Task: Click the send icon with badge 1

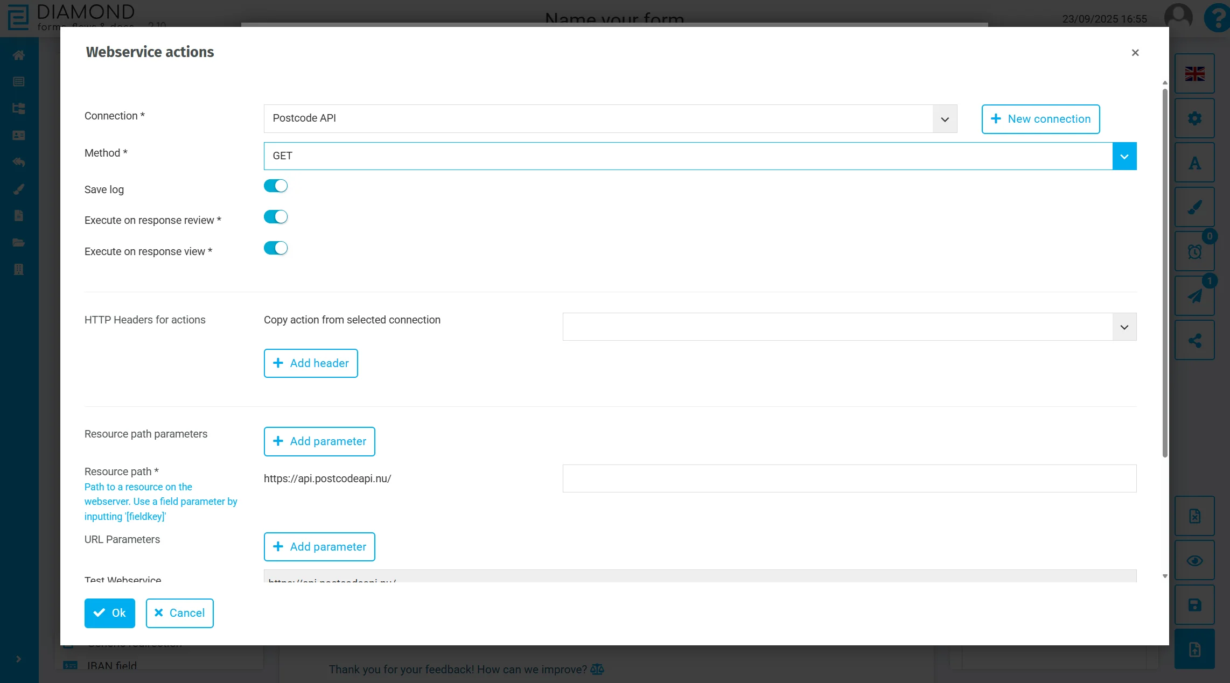Action: [1194, 295]
